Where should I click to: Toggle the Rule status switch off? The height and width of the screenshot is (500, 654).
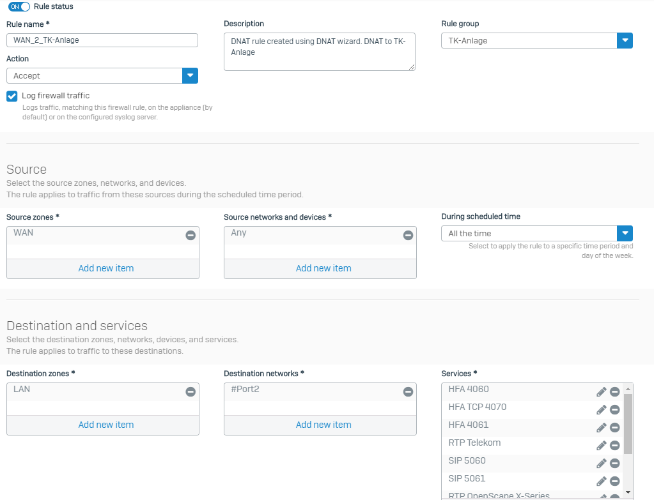19,6
